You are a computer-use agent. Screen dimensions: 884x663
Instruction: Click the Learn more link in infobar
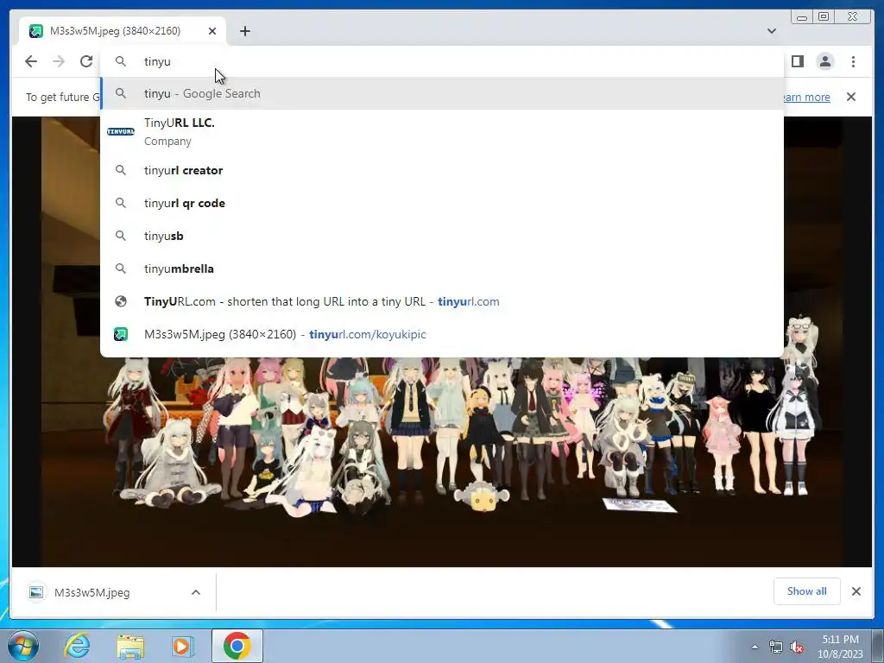point(805,97)
